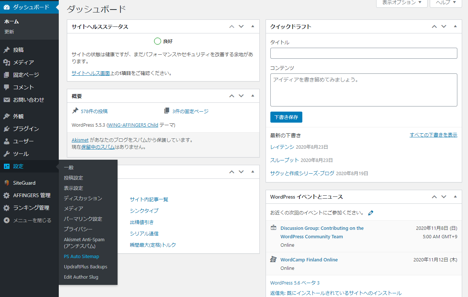This screenshot has width=468, height=297.
Task: Collapse the サイトヘルスステータス panel
Action: [253, 26]
